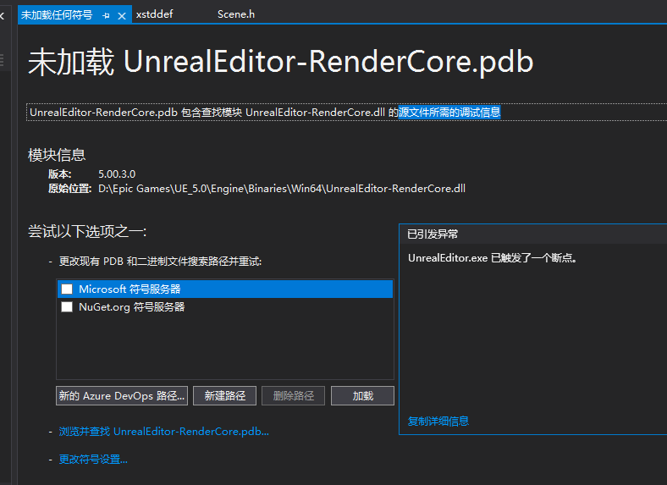This screenshot has width=667, height=485.
Task: Close the 未加载任何符号 tab
Action: [x=122, y=16]
